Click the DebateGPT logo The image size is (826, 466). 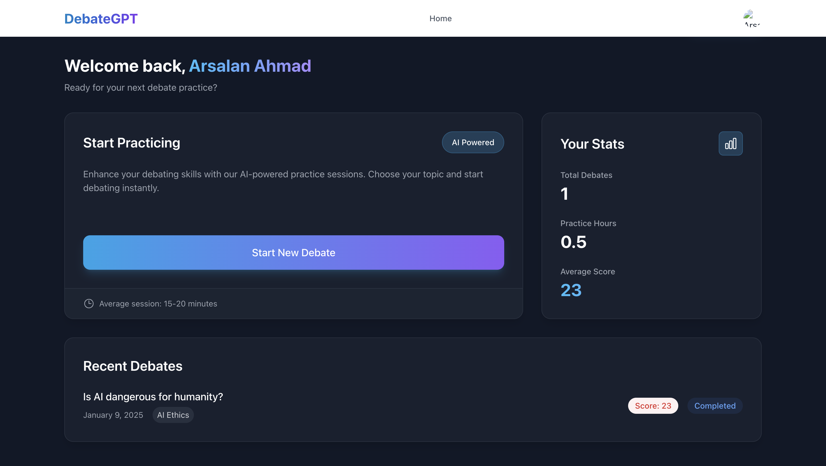[x=101, y=19]
